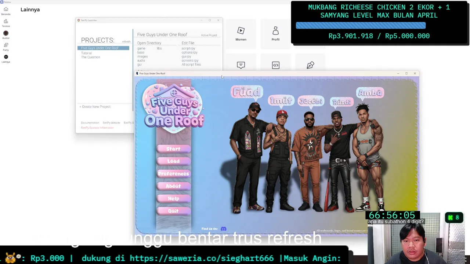Image resolution: width=470 pixels, height=264 pixels.
Task: Click the code brackets tile icon in Roblox
Action: 275,65
